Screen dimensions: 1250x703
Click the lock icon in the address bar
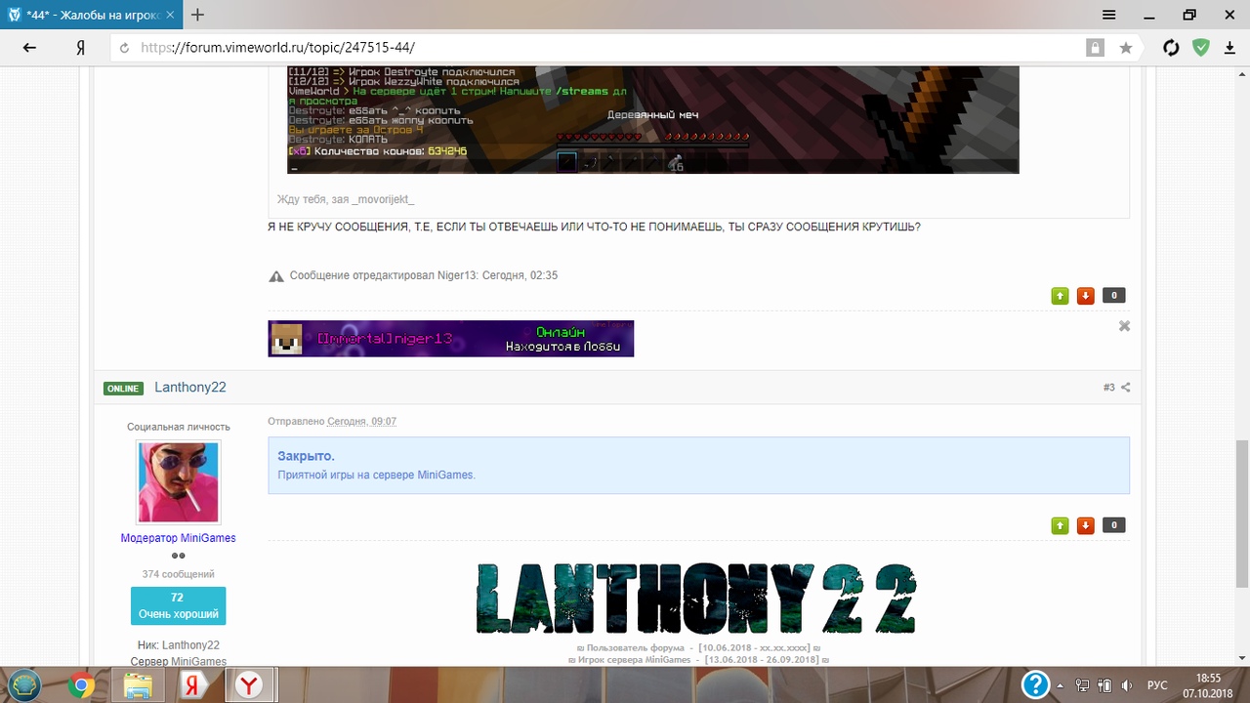point(1096,48)
